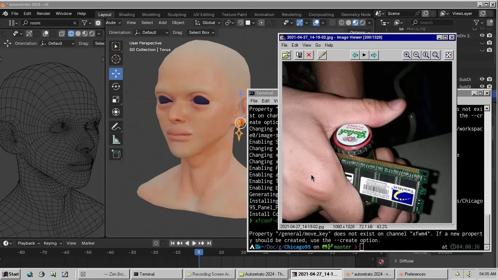The height and width of the screenshot is (280, 498).
Task: Toggle proportional editing icon in viewport header
Action: click(261, 23)
